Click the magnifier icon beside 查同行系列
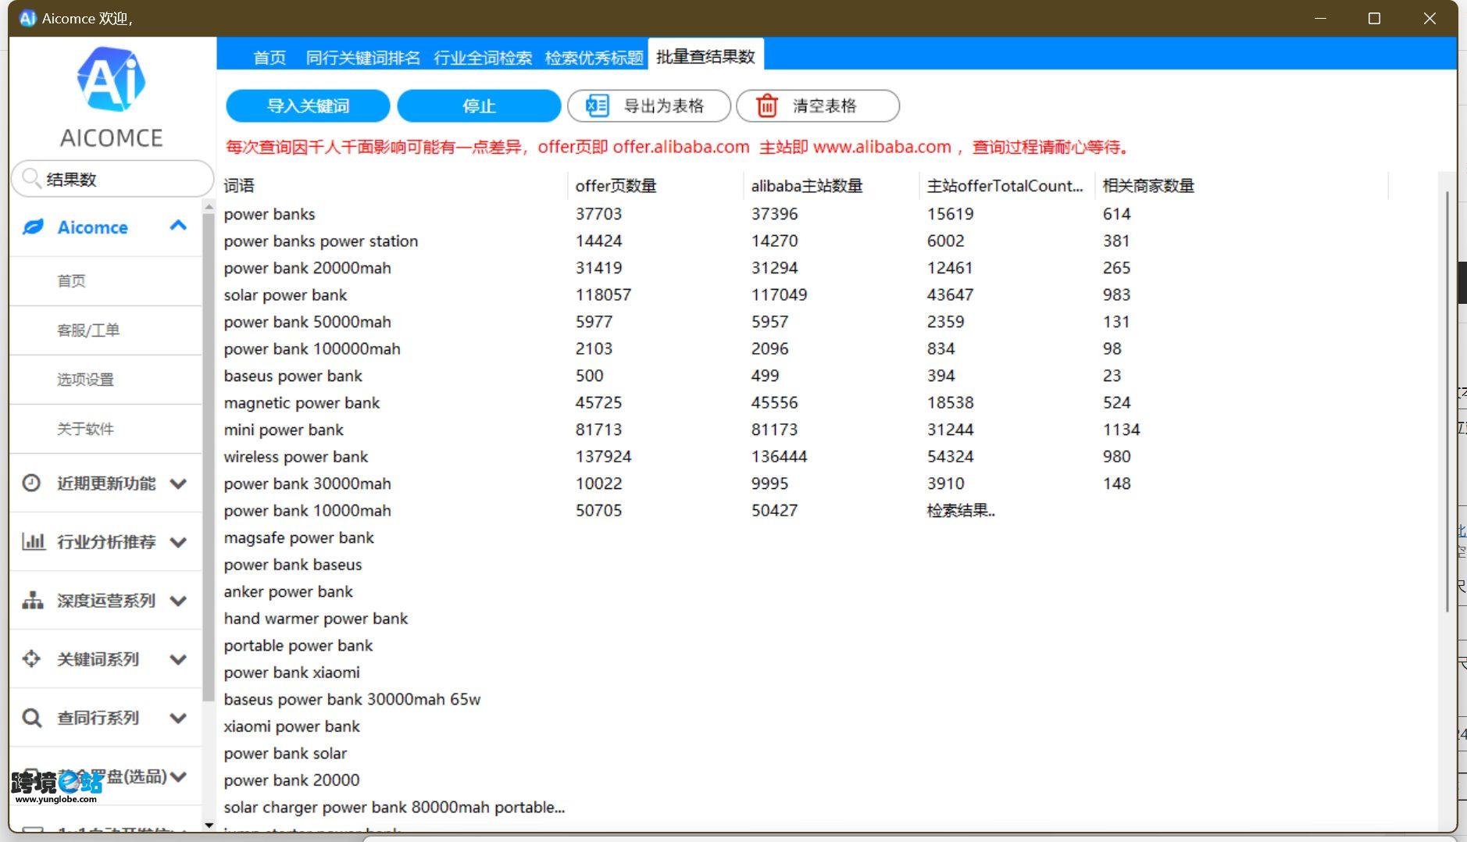 pyautogui.click(x=31, y=717)
